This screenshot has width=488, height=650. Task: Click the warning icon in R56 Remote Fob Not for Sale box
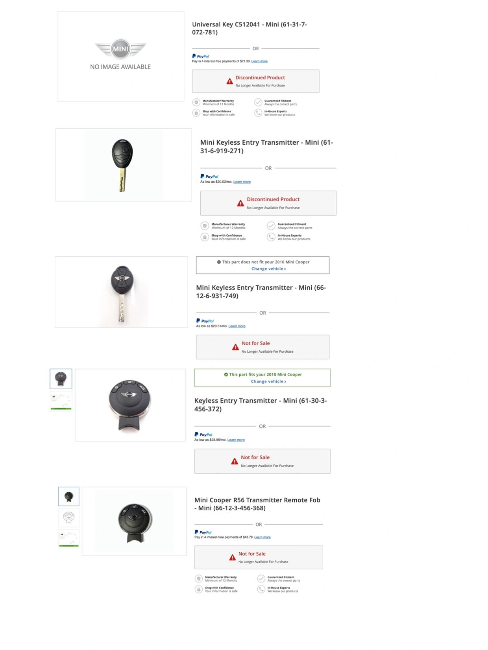[x=233, y=557]
